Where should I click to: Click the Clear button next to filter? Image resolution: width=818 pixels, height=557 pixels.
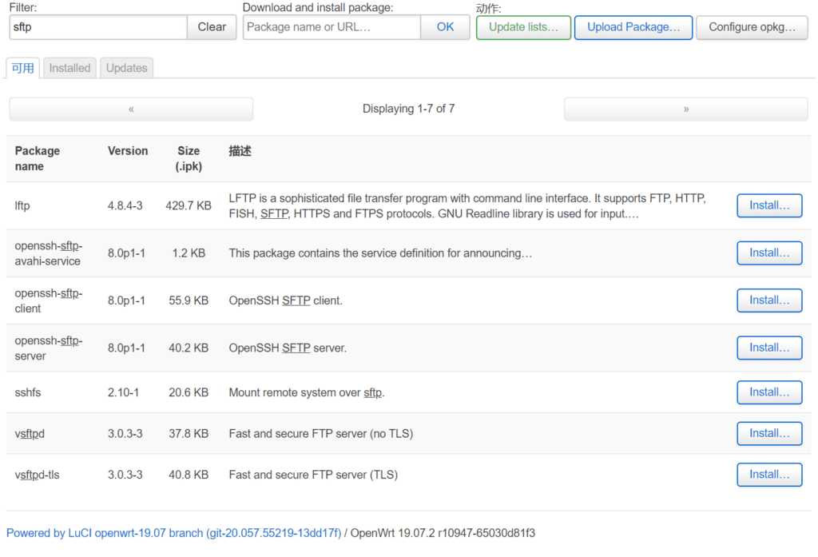212,26
